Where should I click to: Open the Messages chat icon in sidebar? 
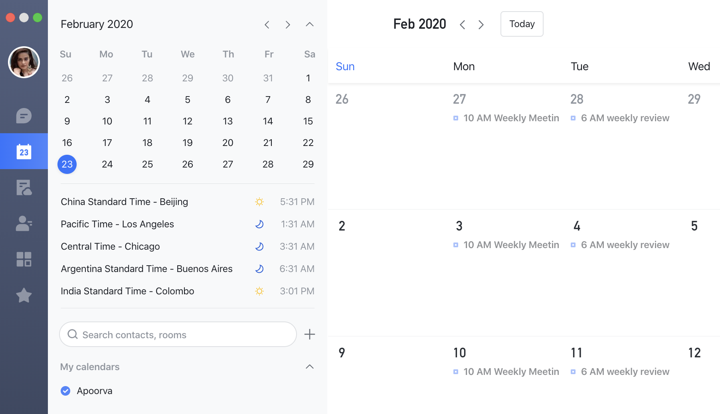24,116
